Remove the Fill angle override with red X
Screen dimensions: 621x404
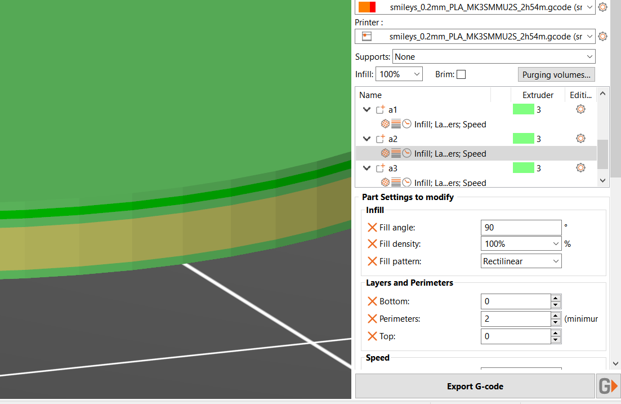tap(372, 228)
